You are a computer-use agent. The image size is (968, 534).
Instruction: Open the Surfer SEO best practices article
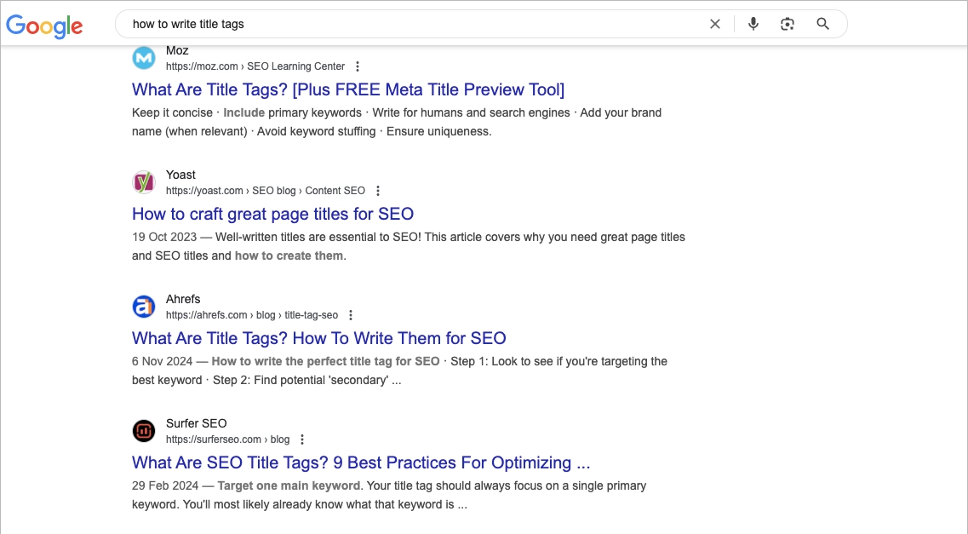362,462
